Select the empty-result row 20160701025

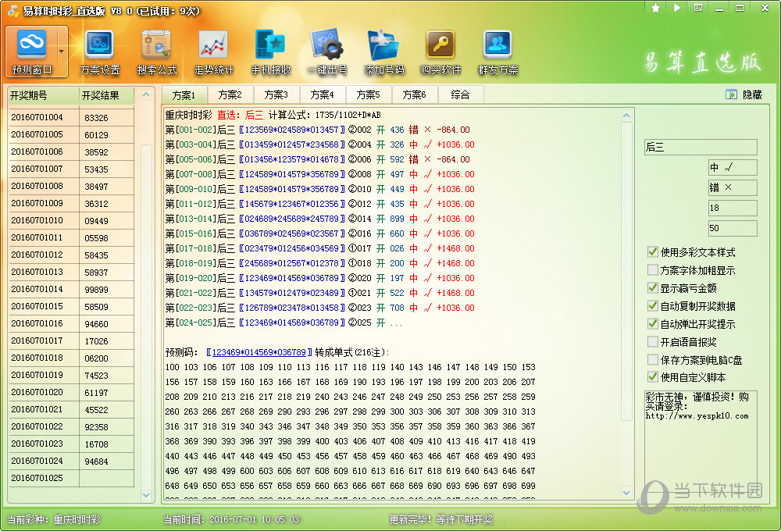pos(71,478)
